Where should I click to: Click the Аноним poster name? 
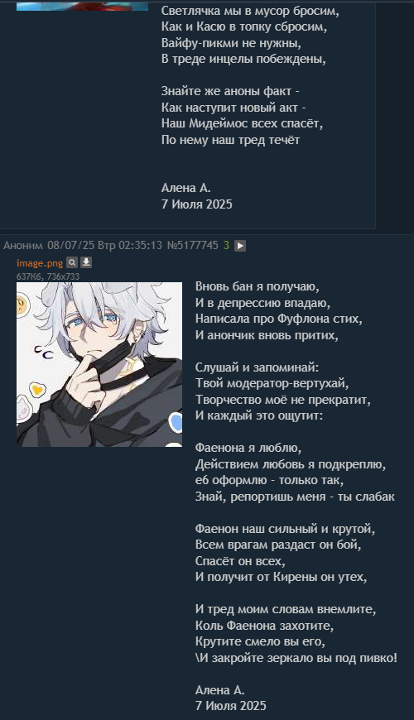[x=23, y=245]
